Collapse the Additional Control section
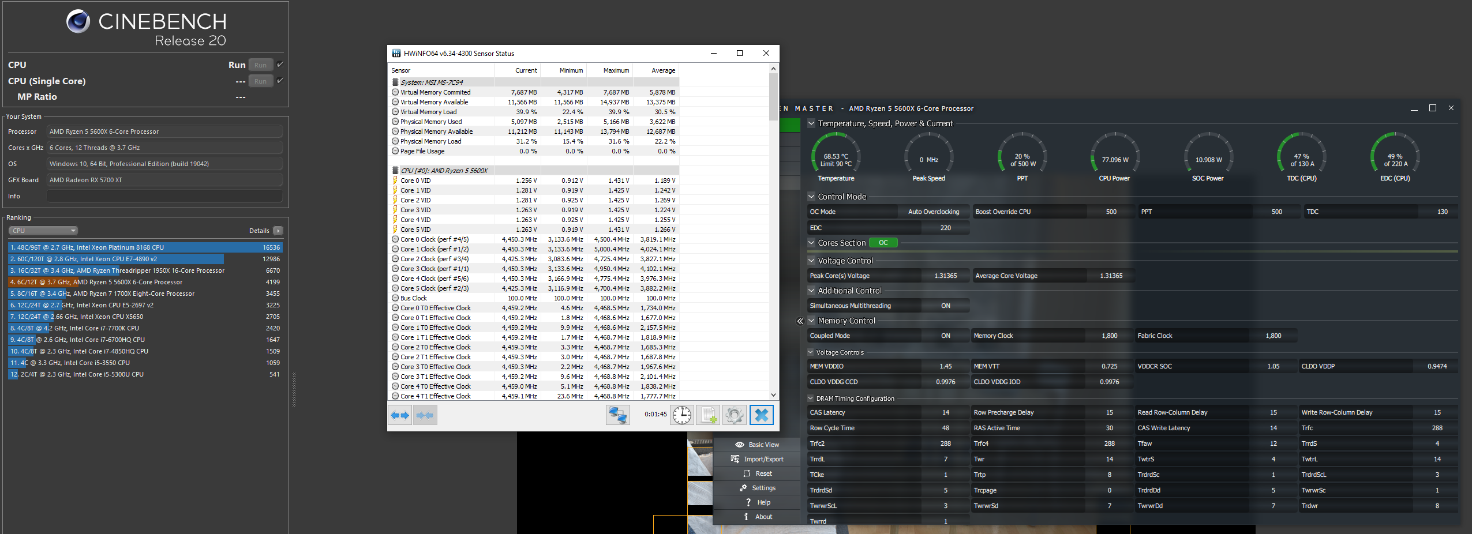The width and height of the screenshot is (1472, 534). (x=811, y=291)
